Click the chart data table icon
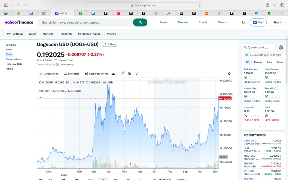Viewport: 288px width, 184px height. pyautogui.click(x=129, y=74)
